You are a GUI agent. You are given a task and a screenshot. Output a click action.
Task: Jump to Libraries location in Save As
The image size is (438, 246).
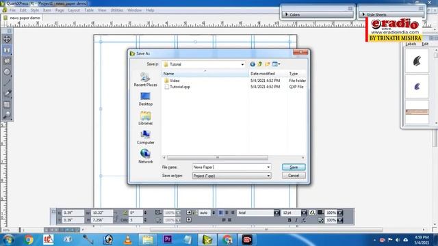pyautogui.click(x=146, y=118)
